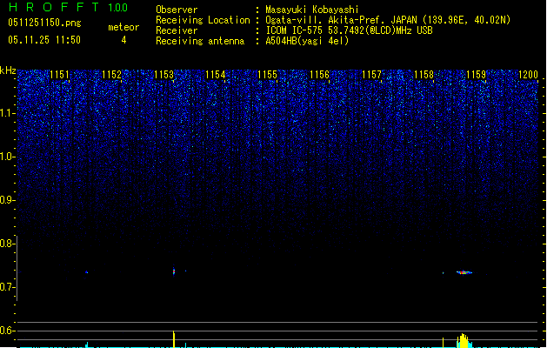547x348 pixels.
Task: Select the Ogata-vill. Akita-Pref. JAPAN location text
Action: point(388,20)
